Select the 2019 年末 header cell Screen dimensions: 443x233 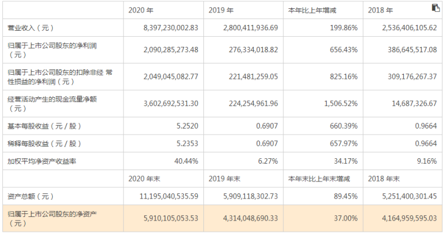point(224,179)
